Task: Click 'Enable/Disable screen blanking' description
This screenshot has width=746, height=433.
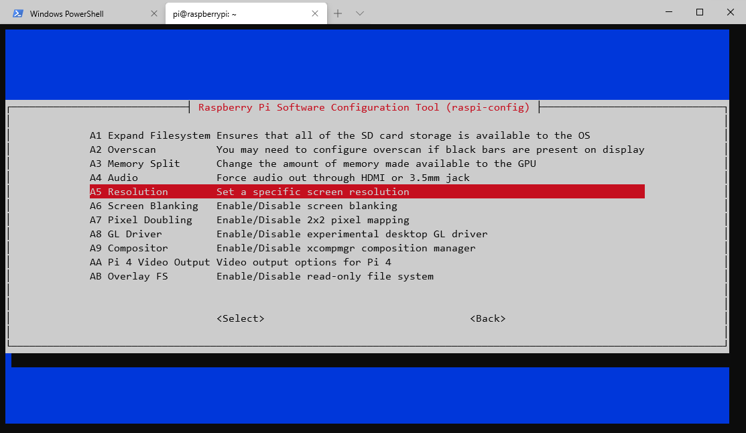Action: click(307, 206)
